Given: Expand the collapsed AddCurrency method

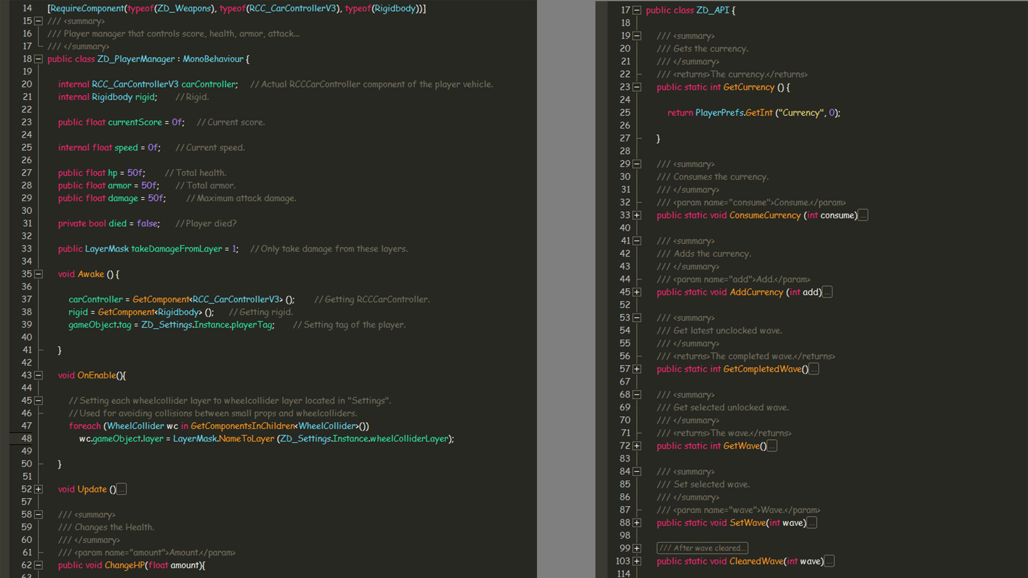Looking at the screenshot, I should [637, 292].
